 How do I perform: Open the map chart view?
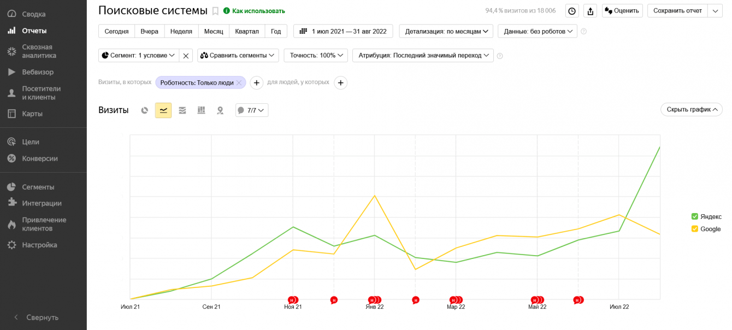point(220,110)
